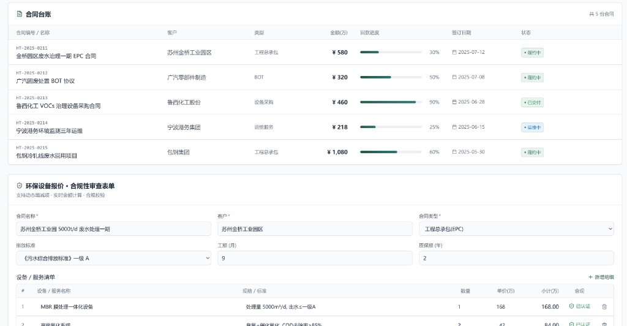627x326 pixels.
Task: Click the 新增明细 button
Action: [601, 277]
